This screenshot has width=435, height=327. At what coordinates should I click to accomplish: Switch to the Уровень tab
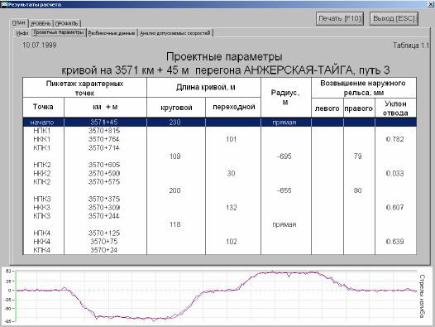[x=41, y=24]
